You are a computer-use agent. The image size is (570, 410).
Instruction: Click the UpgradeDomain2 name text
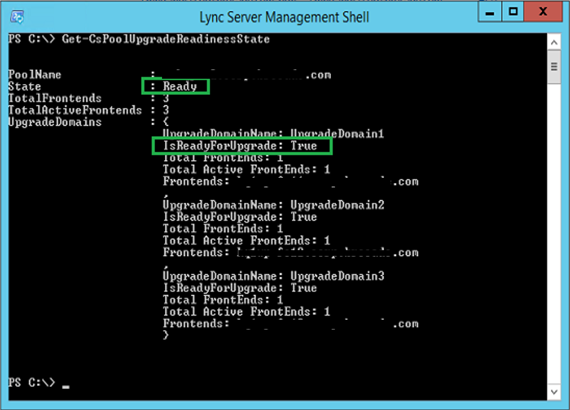pos(337,205)
